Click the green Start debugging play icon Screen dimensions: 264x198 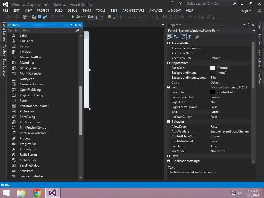(x=73, y=17)
